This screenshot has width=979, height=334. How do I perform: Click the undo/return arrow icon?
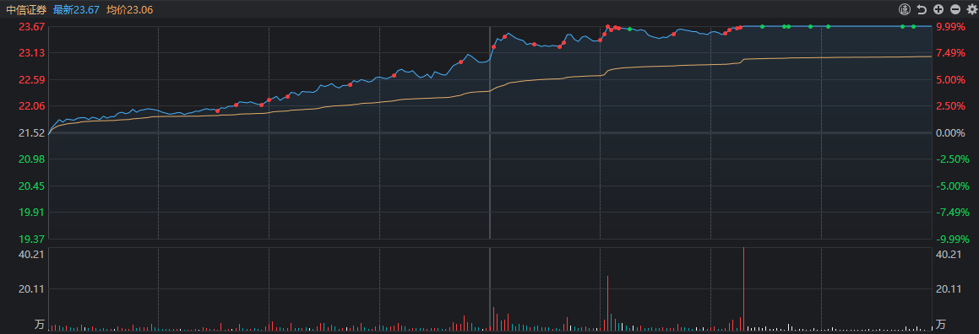pyautogui.click(x=922, y=9)
